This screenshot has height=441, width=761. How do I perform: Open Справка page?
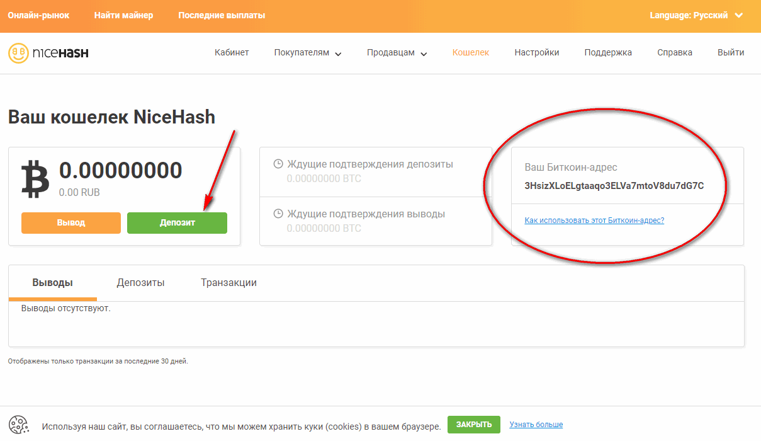(x=675, y=53)
